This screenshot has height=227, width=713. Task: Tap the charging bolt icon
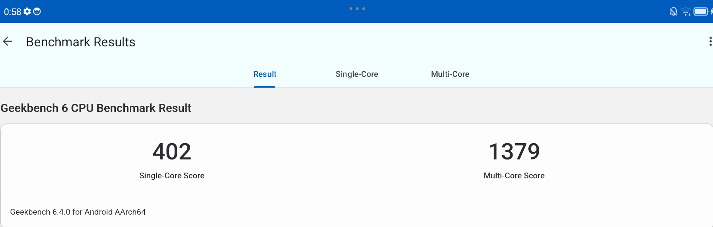pyautogui.click(x=711, y=12)
